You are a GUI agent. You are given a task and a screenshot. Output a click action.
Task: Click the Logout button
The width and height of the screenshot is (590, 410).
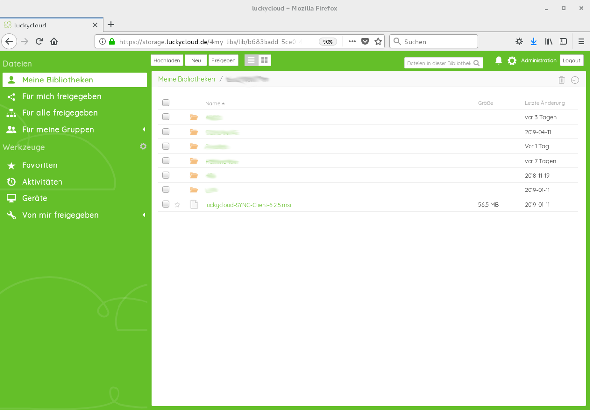click(x=572, y=60)
